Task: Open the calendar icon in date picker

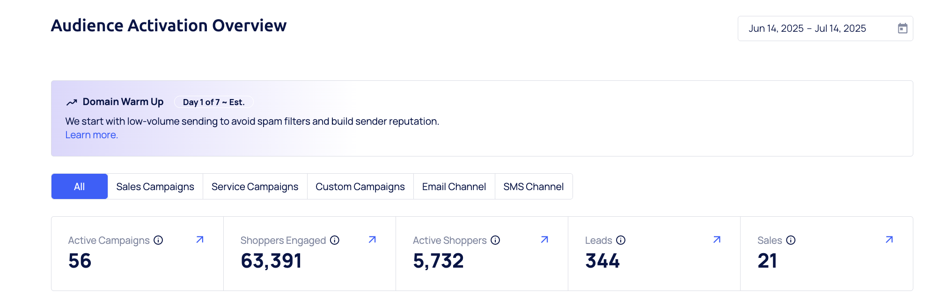Action: coord(903,28)
